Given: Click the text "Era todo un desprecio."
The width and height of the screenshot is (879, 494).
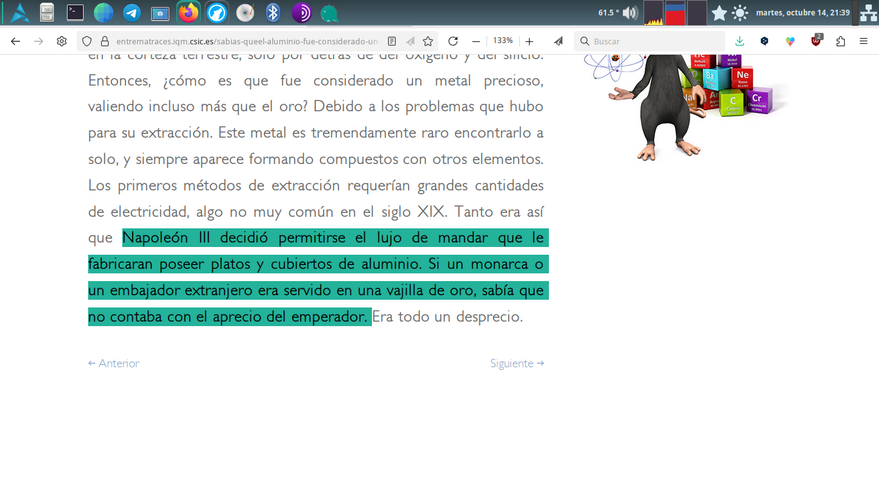Looking at the screenshot, I should click(x=448, y=316).
